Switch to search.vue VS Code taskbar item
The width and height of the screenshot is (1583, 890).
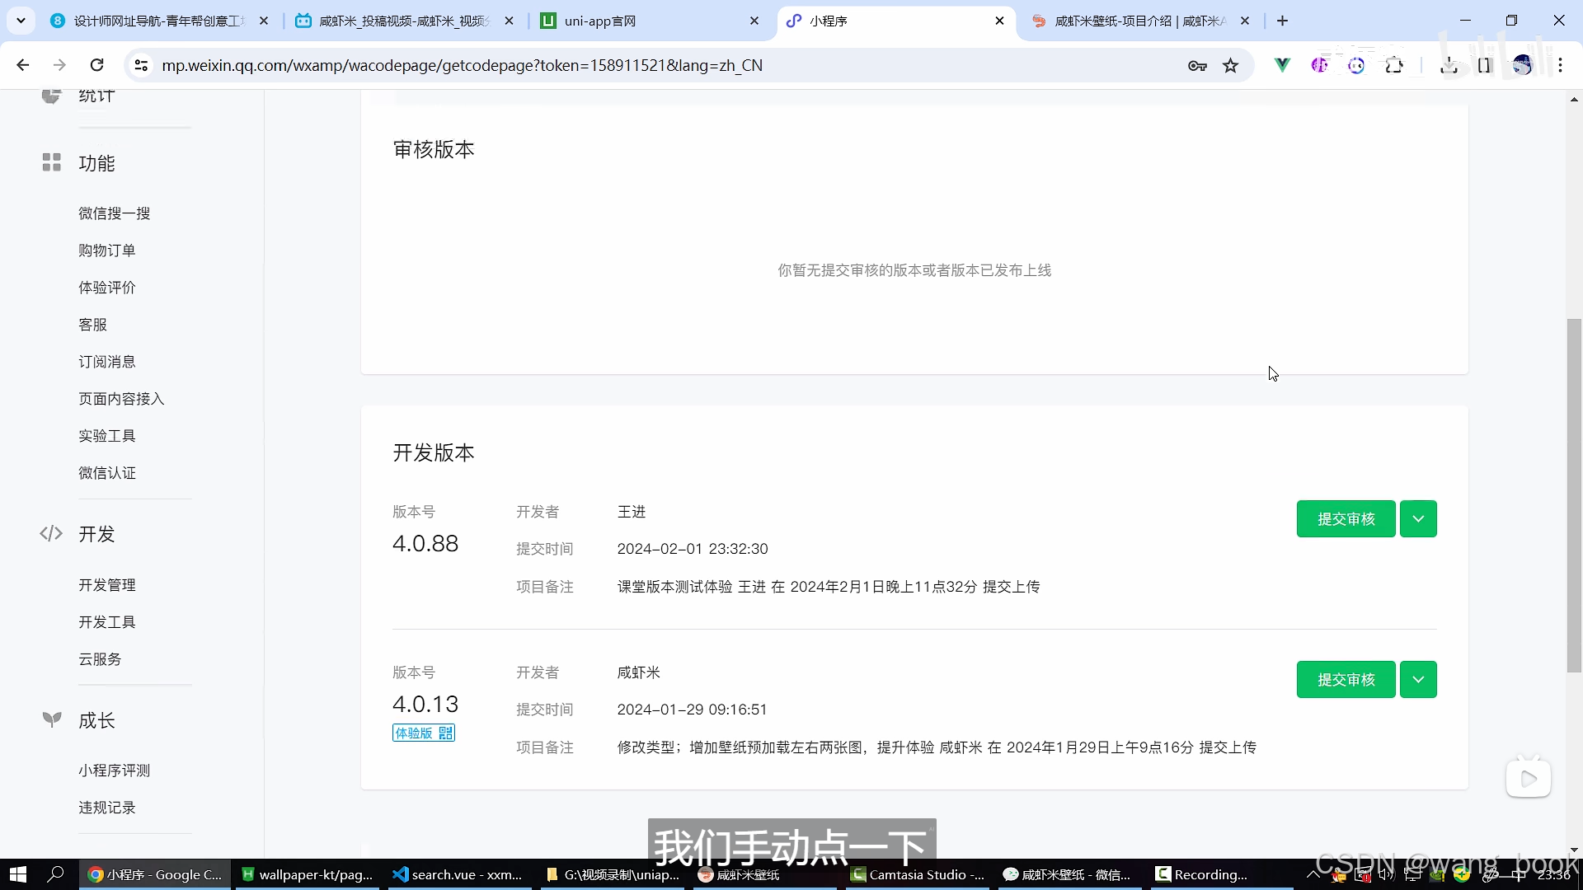459,874
